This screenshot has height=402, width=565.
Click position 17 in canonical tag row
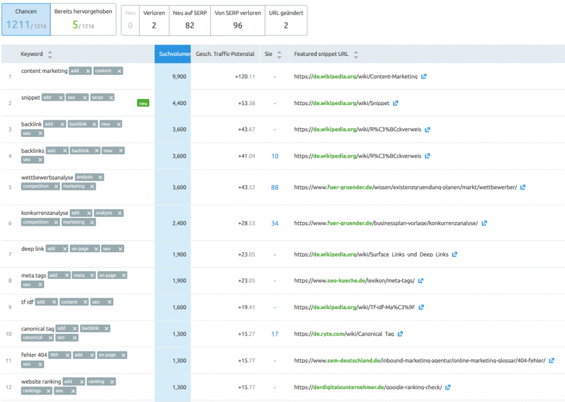click(275, 334)
